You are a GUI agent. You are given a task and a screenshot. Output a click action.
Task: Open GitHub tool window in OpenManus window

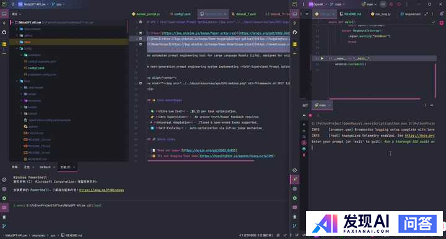coord(295,32)
